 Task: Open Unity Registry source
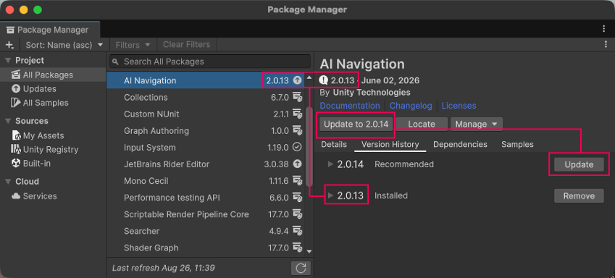coord(53,149)
